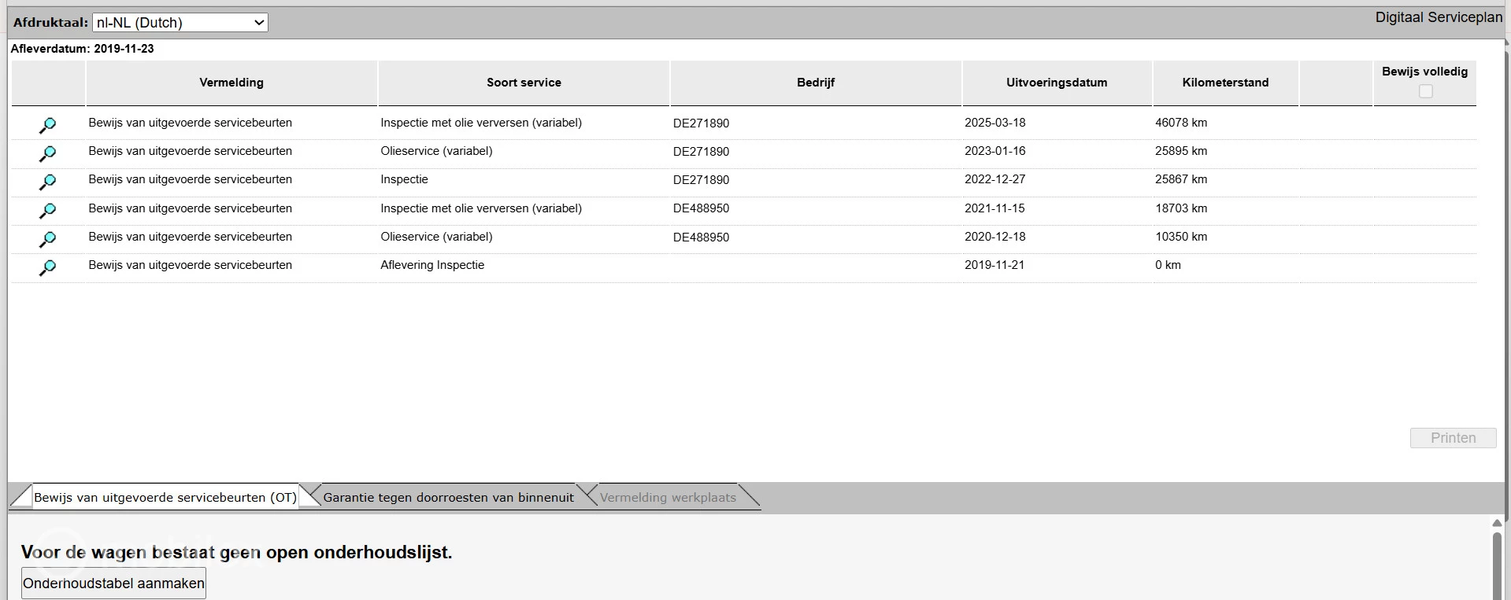Open magnifier for the 2021-11-15 inspection entry
Viewport: 1511px width, 600px height.
pos(47,210)
